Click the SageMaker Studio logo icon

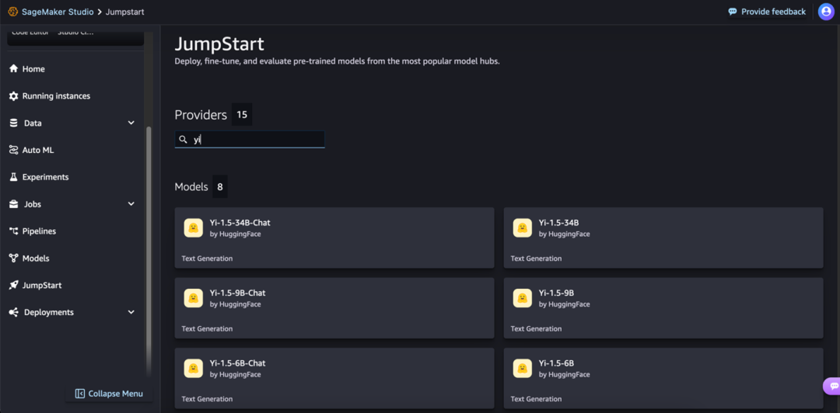(x=13, y=11)
